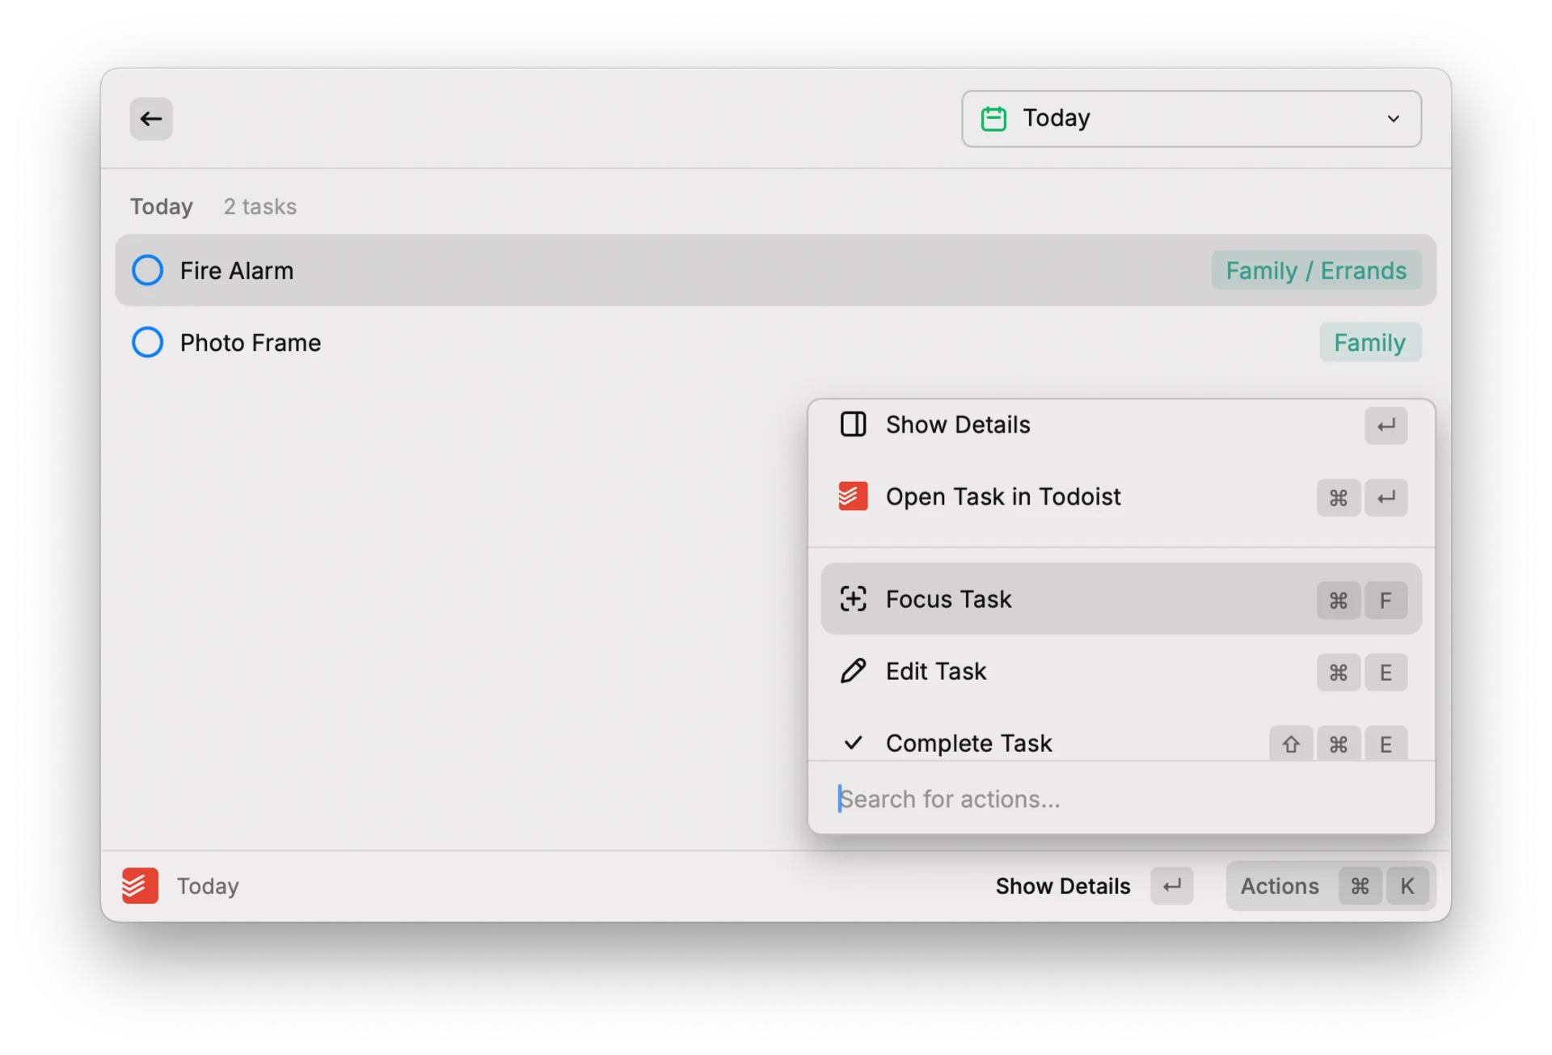Click the green calendar icon beside Today
Viewport: 1552px width, 1055px height.
click(x=993, y=118)
